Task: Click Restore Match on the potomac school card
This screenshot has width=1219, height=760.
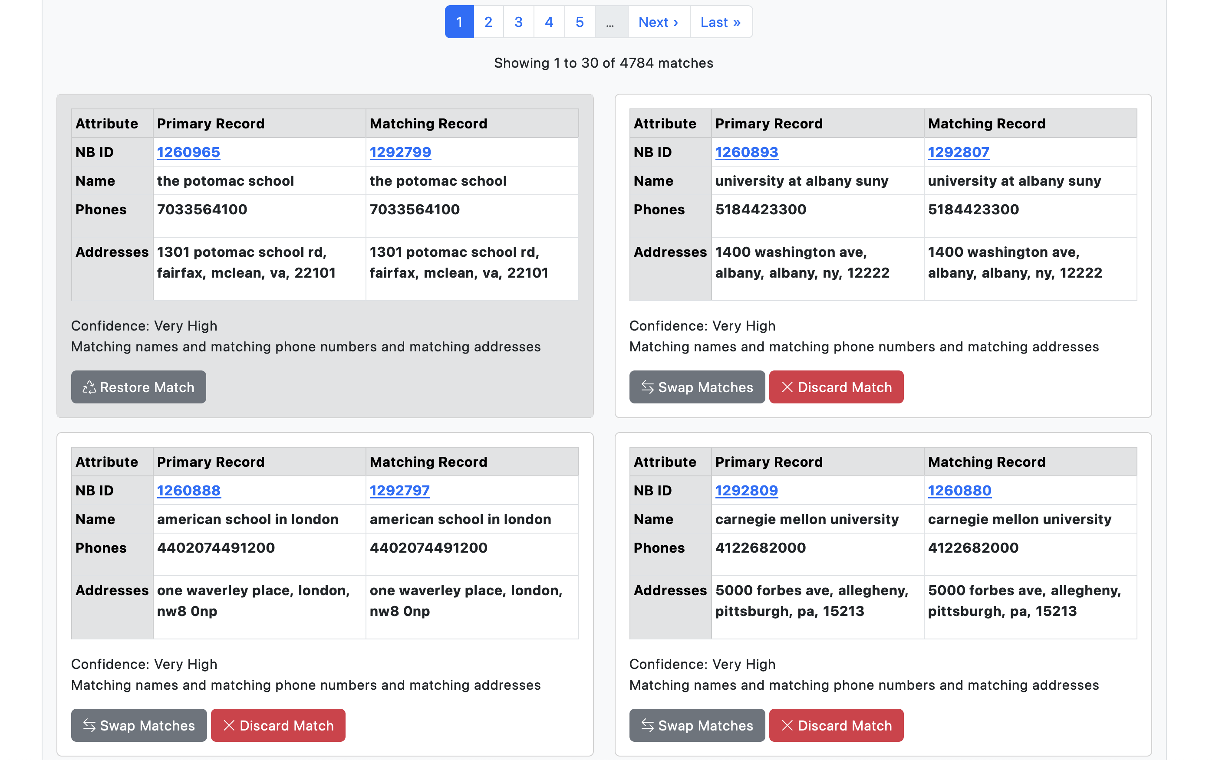Action: [x=138, y=387]
